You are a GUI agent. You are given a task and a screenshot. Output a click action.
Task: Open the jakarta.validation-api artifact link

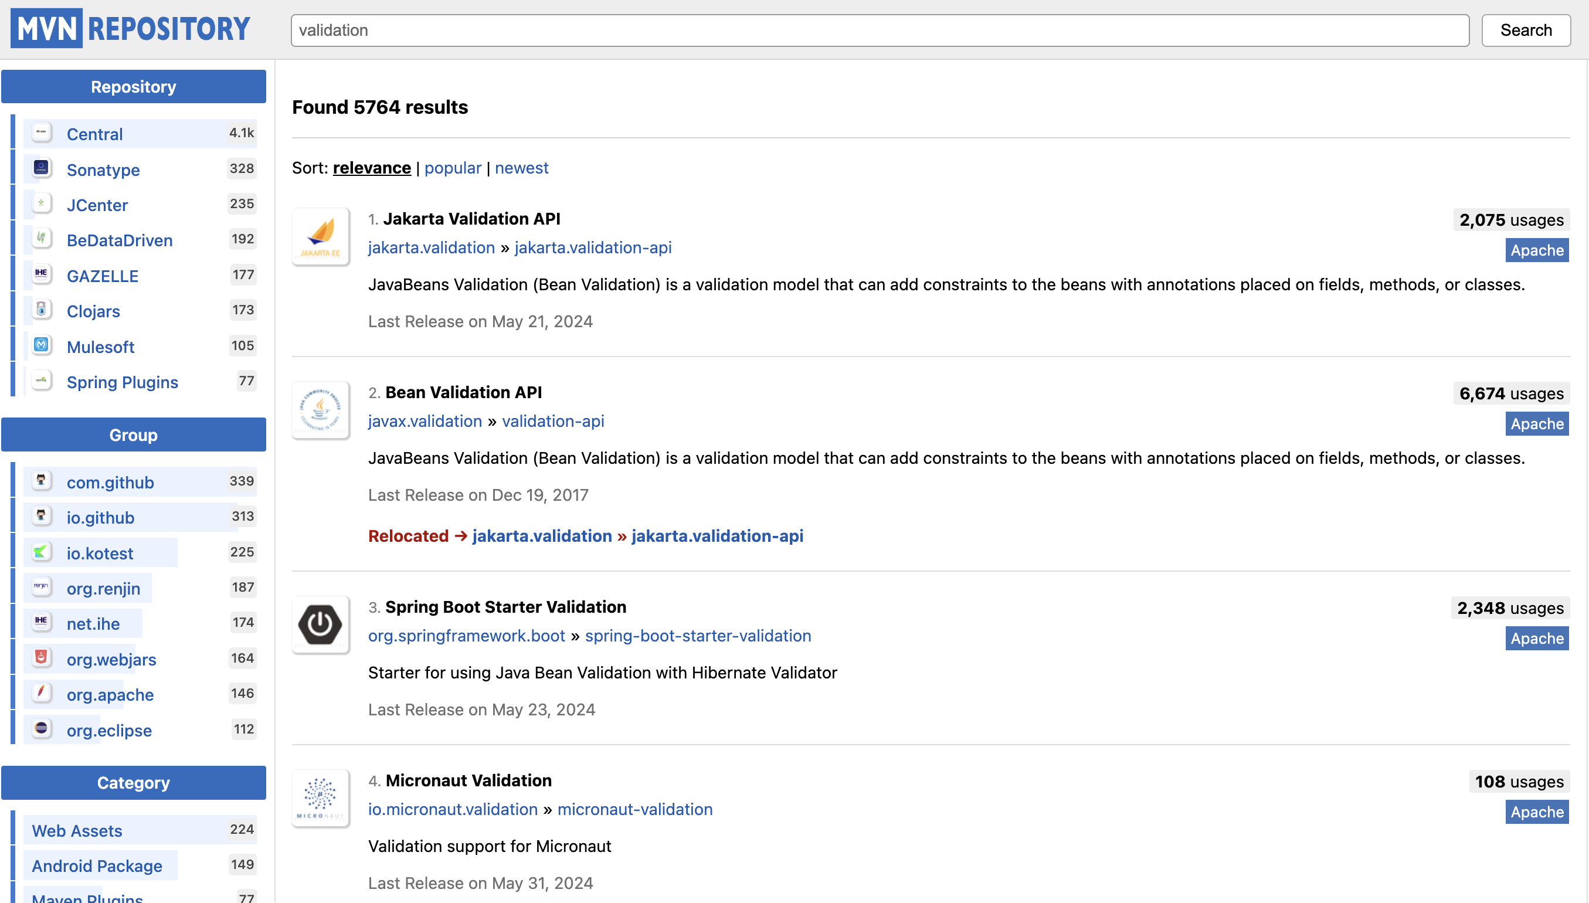[593, 248]
